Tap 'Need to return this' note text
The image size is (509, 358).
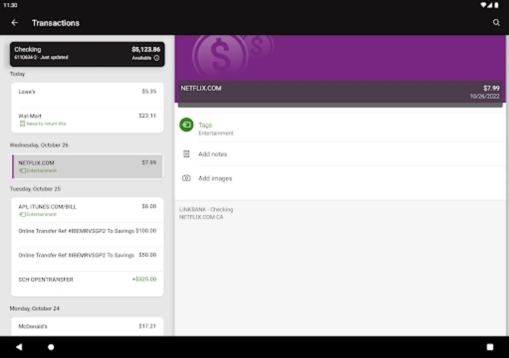point(46,124)
